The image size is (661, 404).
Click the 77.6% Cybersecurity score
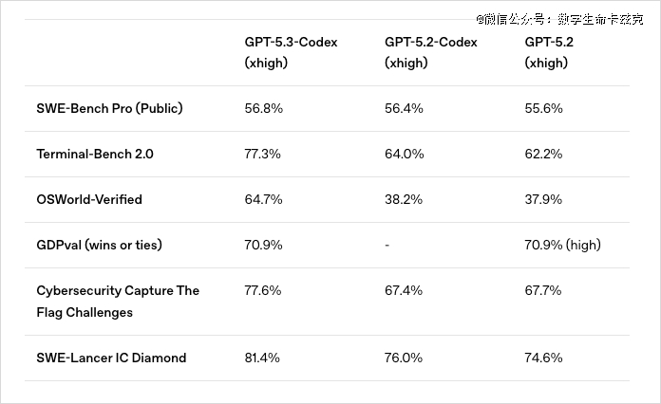tap(263, 290)
